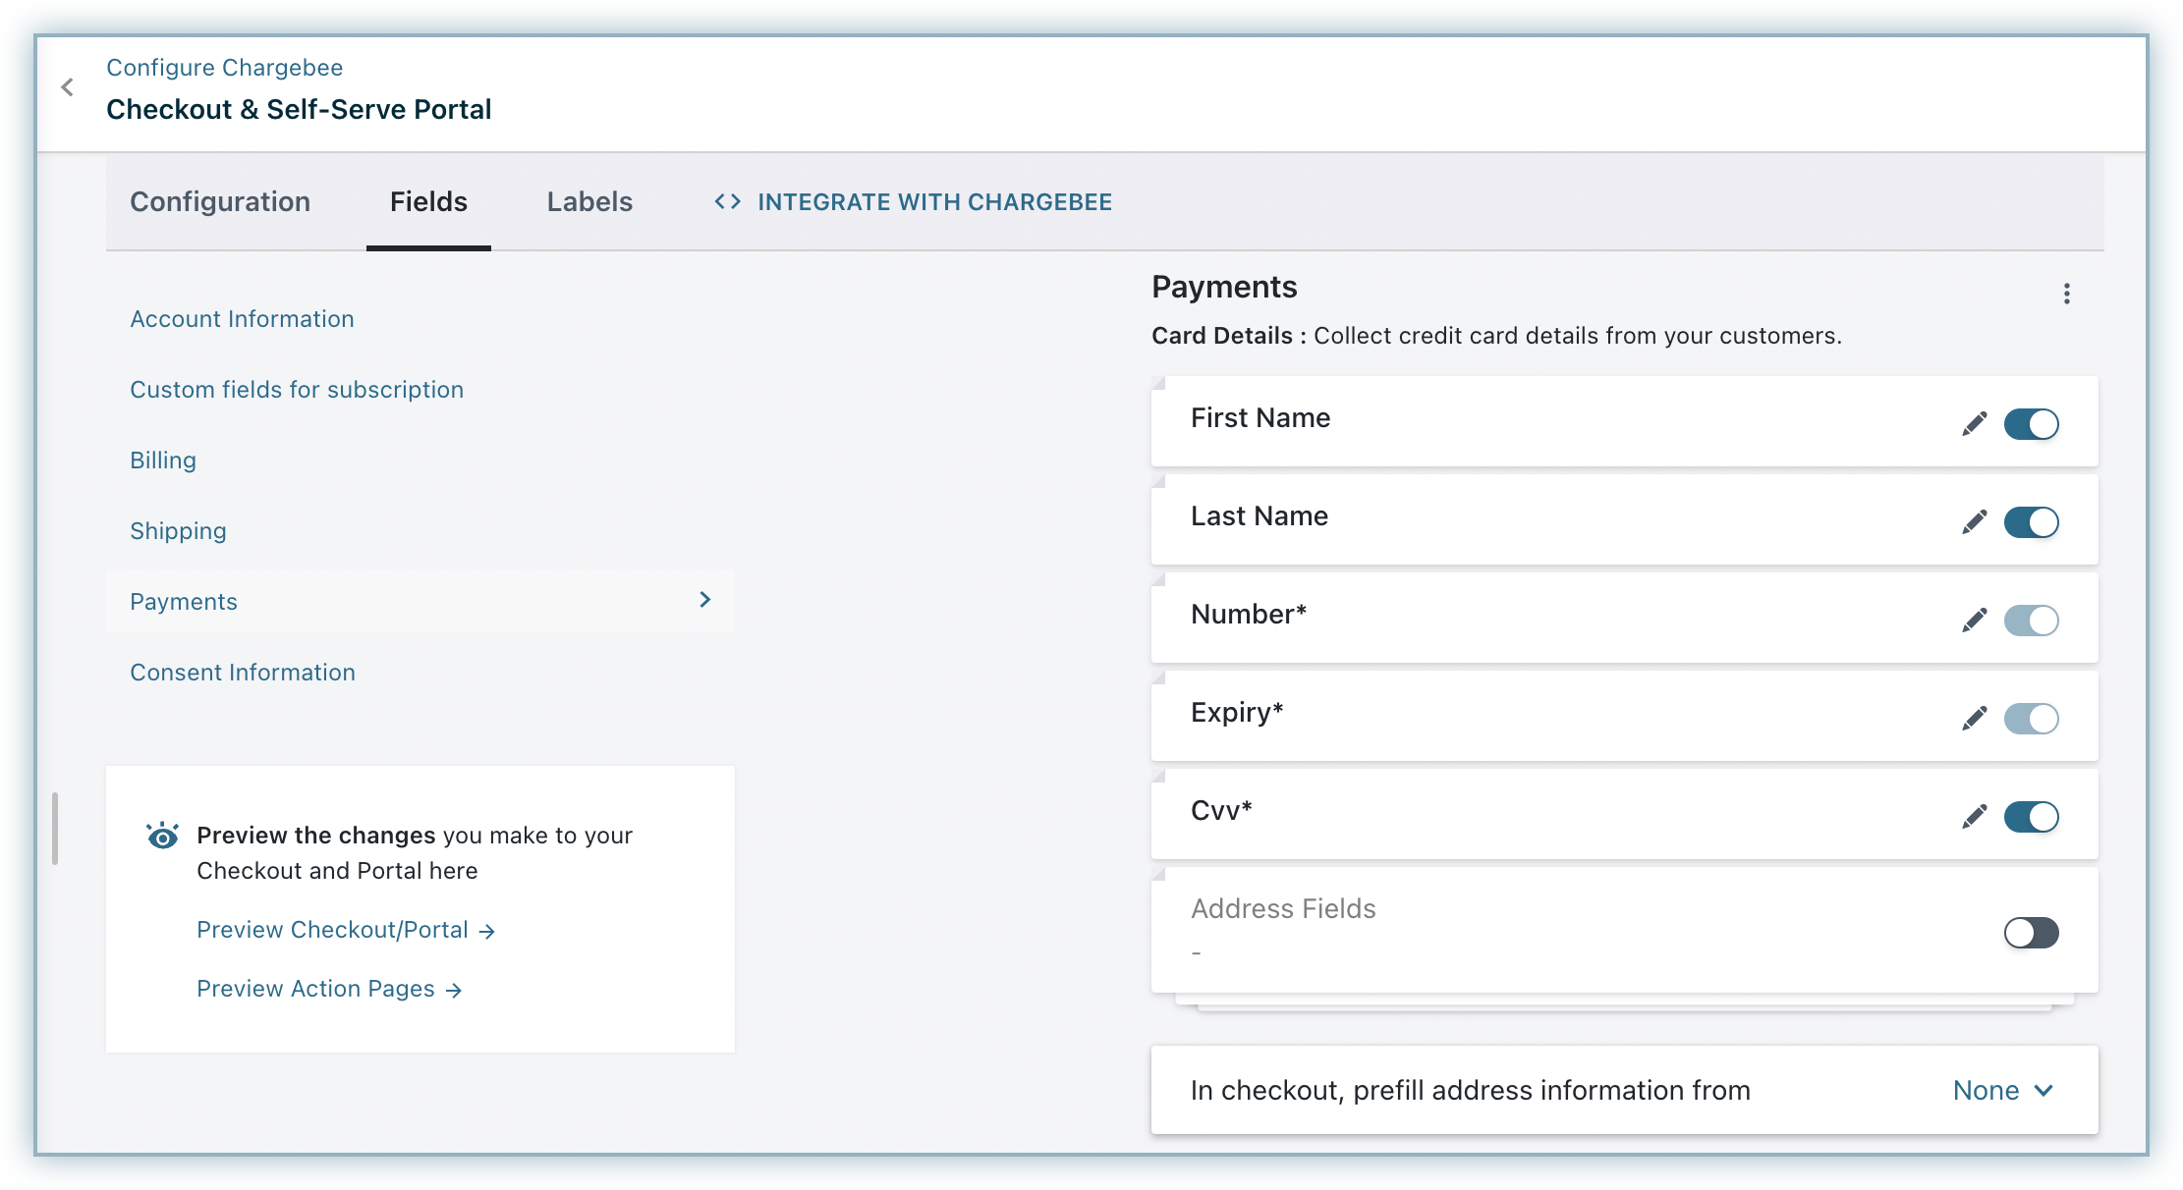Turn off the Cvv toggle
Screen dimensions: 2183x1190
[2031, 817]
